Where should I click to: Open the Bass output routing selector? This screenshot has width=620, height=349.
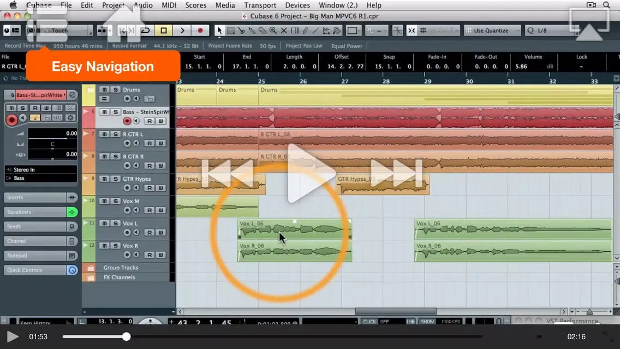tap(41, 178)
